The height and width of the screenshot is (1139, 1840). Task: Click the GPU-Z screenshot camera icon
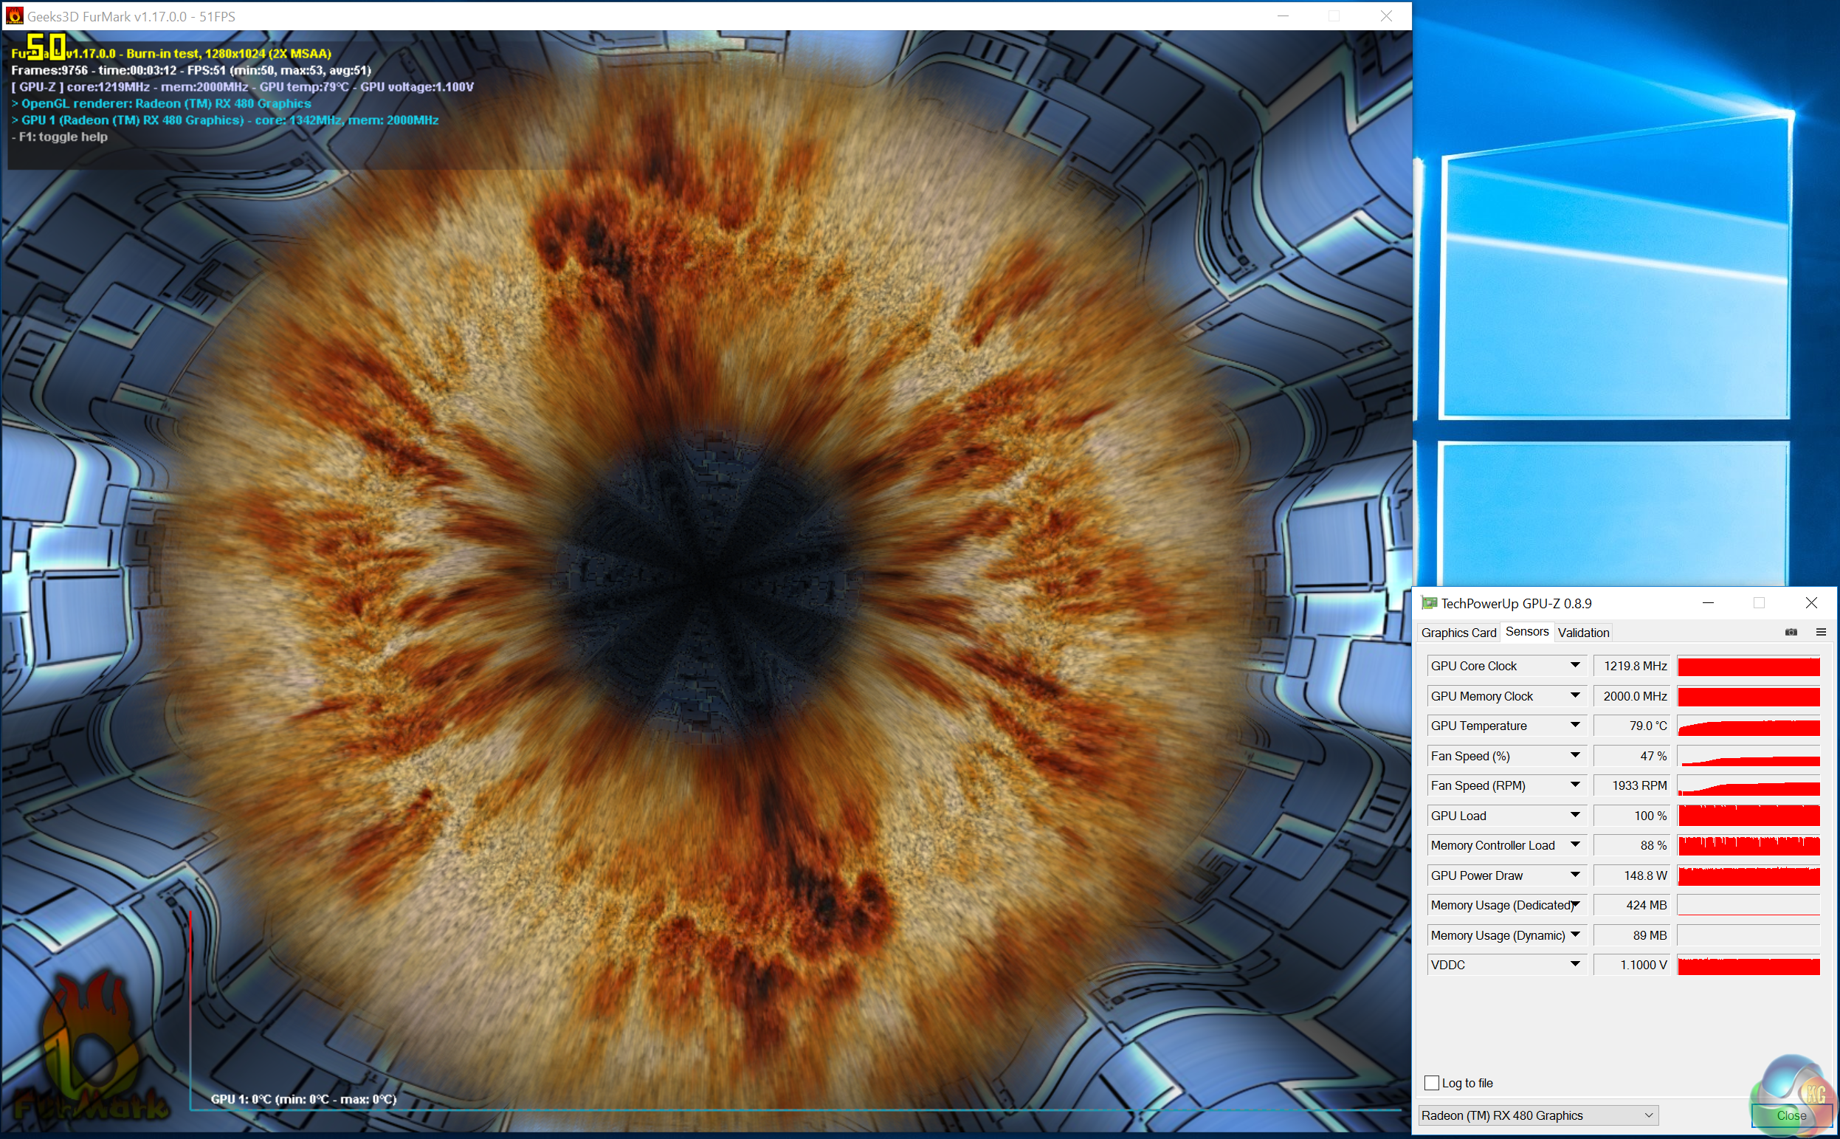[x=1791, y=632]
